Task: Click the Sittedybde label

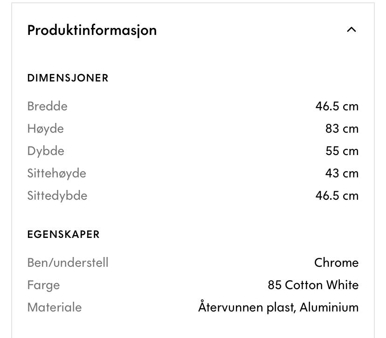Action: [x=57, y=196]
